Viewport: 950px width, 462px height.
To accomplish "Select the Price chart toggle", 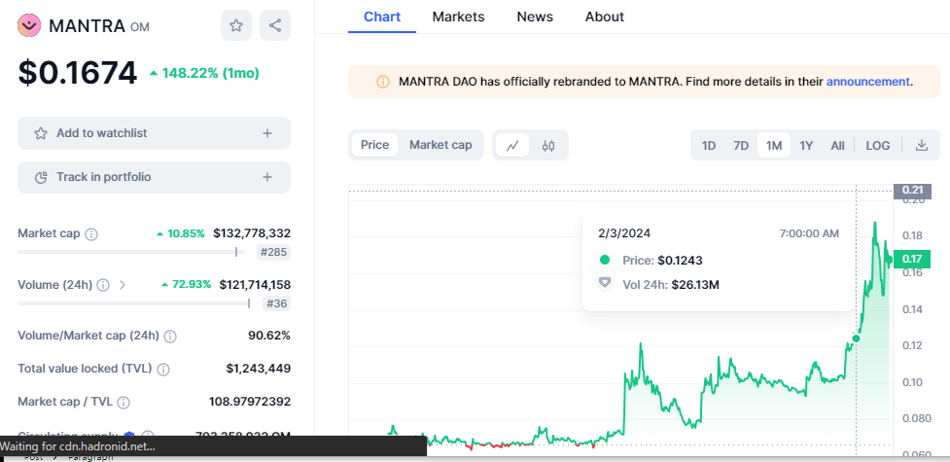I will click(374, 145).
